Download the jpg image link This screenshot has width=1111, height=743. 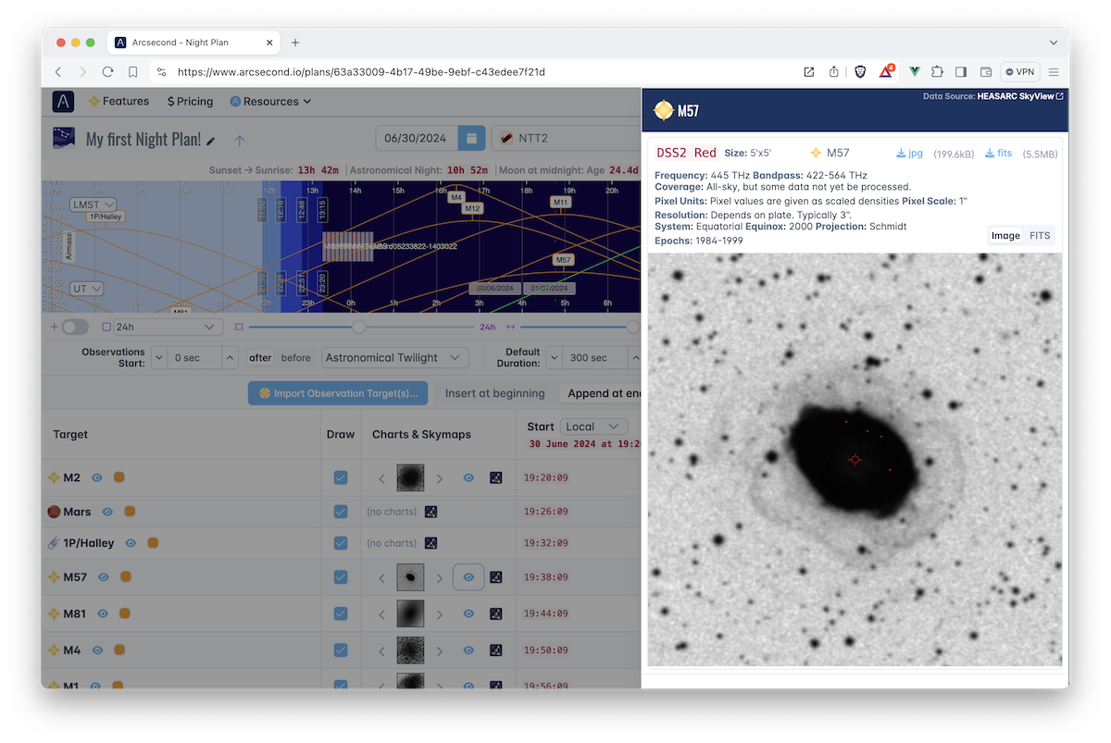909,154
